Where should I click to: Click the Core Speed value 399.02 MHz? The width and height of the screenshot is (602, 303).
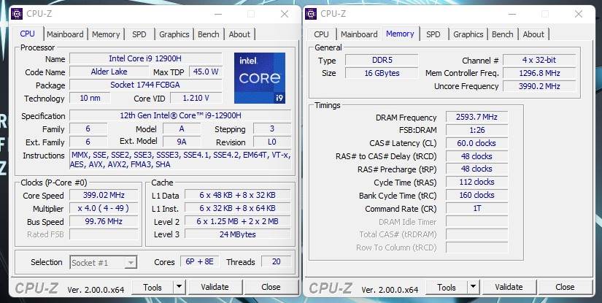[104, 195]
